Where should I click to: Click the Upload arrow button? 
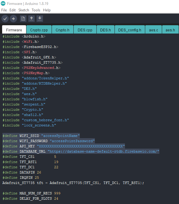point(14,19)
